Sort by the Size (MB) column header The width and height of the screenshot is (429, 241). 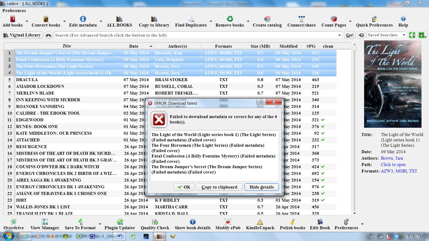click(260, 46)
